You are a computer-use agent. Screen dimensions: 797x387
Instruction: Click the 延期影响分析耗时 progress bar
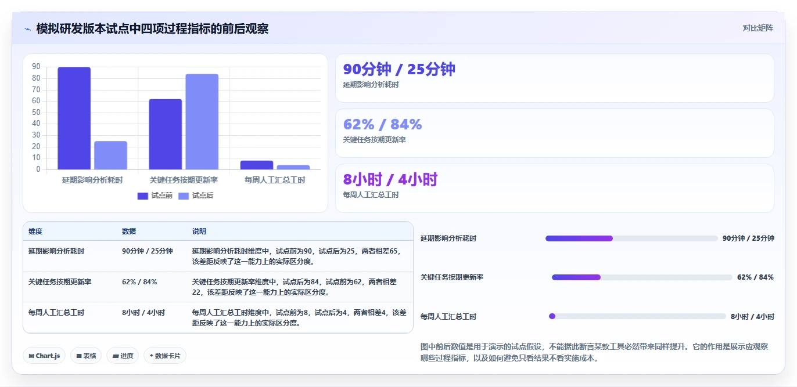click(631, 238)
